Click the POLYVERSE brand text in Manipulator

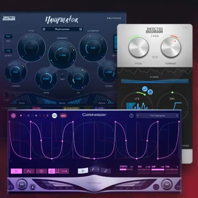tap(114, 18)
